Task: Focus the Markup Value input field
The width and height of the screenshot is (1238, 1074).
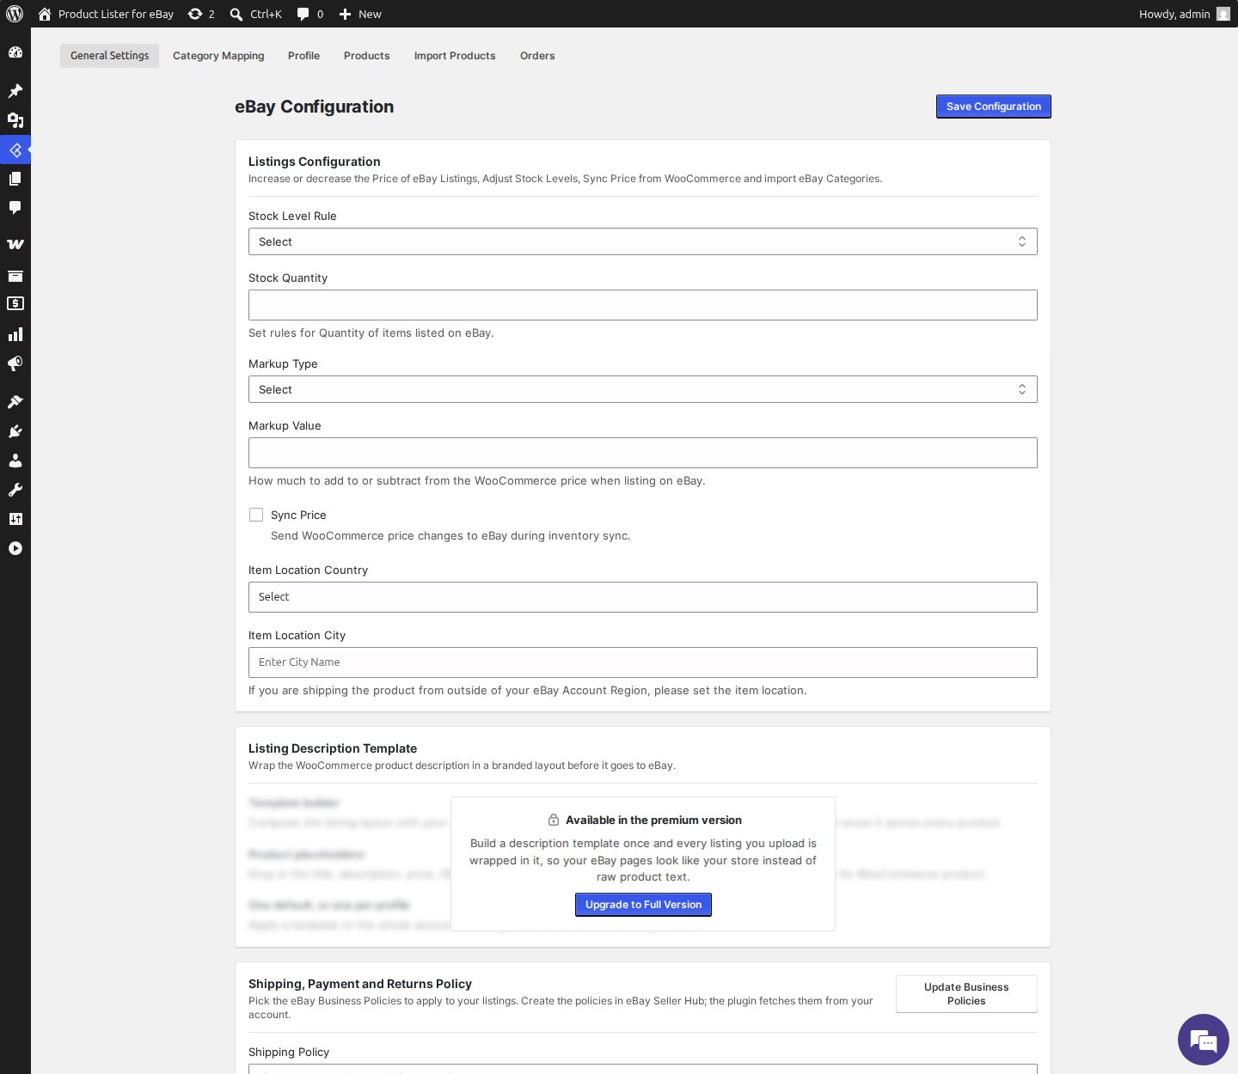Action: click(643, 453)
